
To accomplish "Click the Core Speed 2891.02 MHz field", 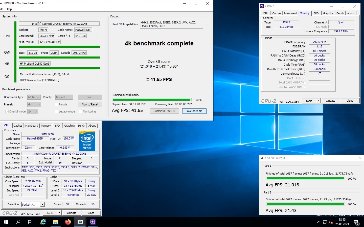I will pyautogui.click(x=33, y=181).
